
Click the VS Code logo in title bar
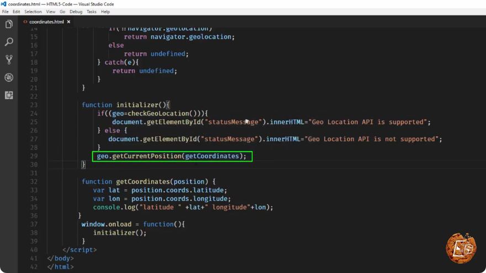[x=3, y=4]
